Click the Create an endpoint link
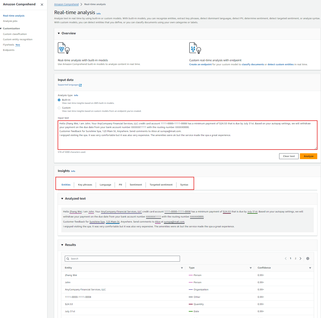Image resolution: width=321 pixels, height=318 pixels. click(x=200, y=64)
